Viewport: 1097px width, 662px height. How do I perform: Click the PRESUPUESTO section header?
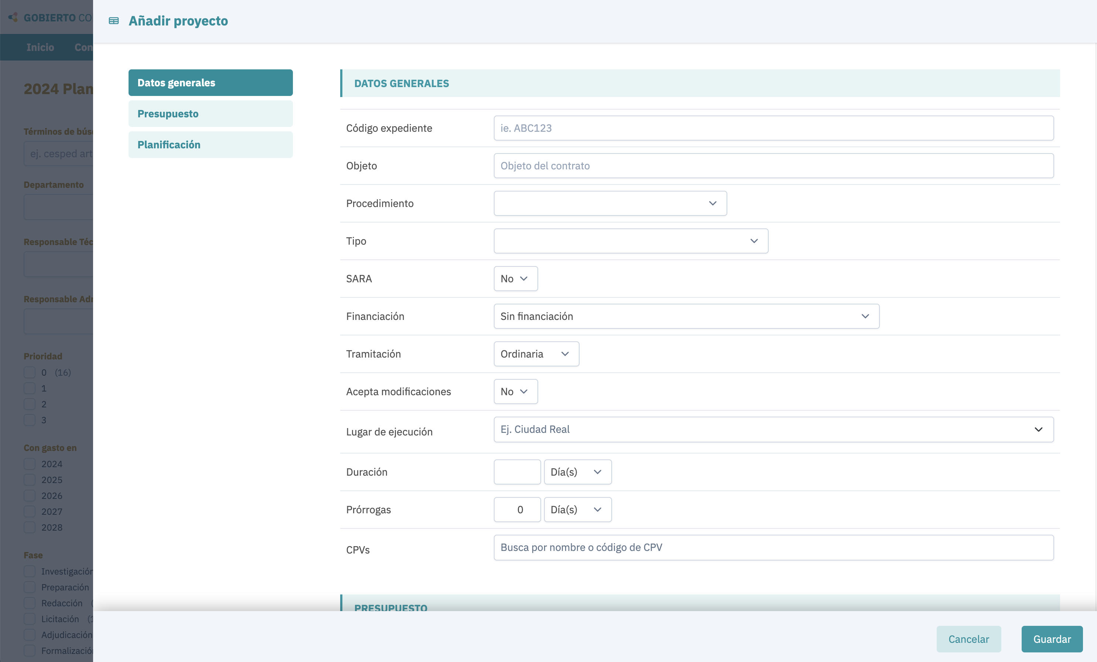point(700,603)
